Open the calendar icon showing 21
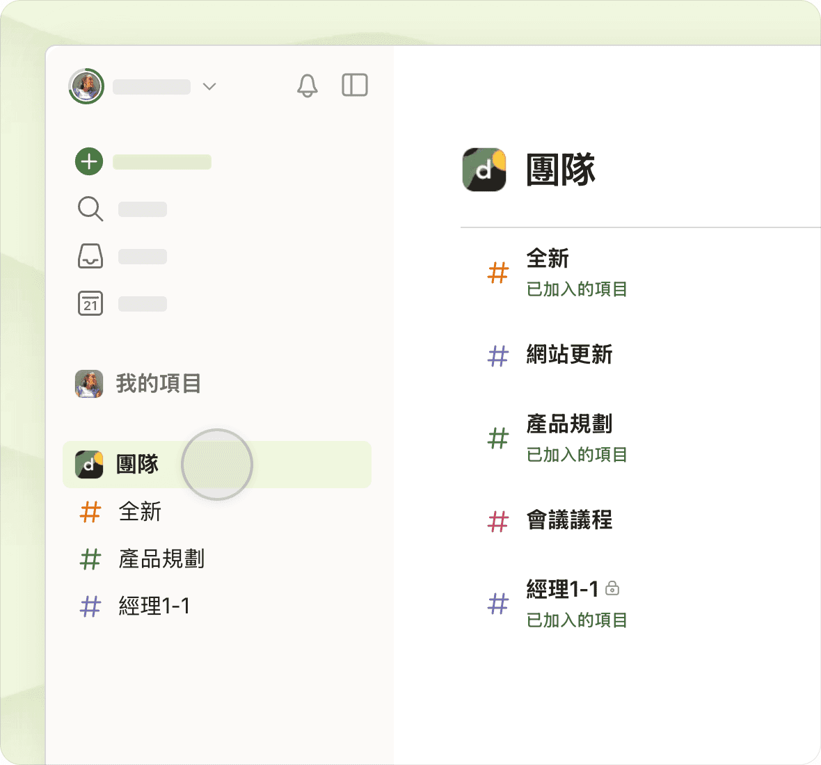Viewport: 821px width, 765px height. point(90,304)
